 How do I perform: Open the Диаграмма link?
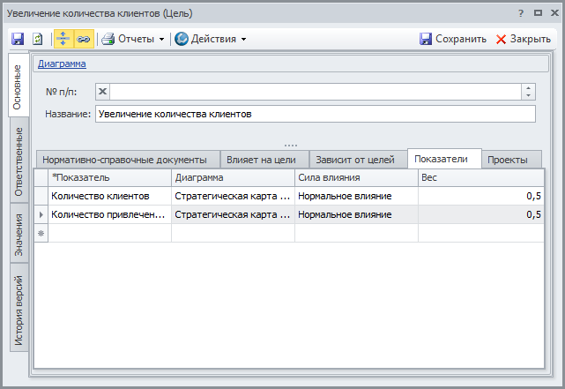pos(61,64)
